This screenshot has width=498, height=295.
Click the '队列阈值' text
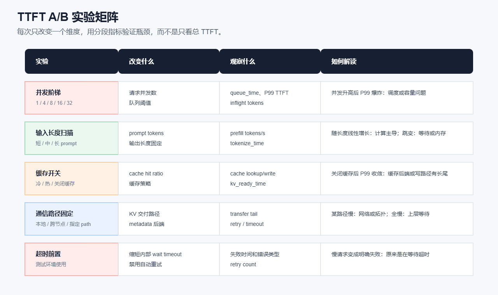pos(140,103)
